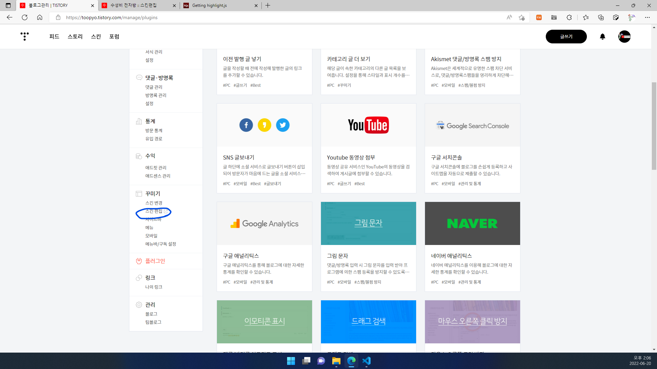Click the 수익 coin stack icon

pos(139,156)
